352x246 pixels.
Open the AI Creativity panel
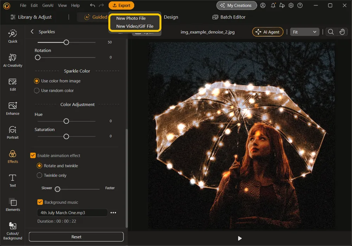tap(13, 60)
